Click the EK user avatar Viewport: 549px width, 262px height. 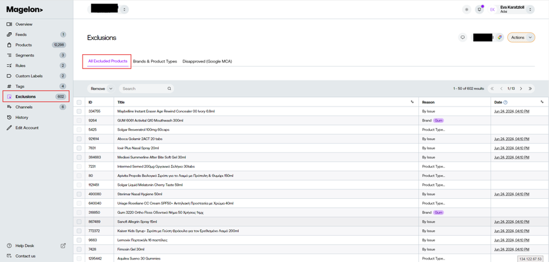pyautogui.click(x=493, y=10)
